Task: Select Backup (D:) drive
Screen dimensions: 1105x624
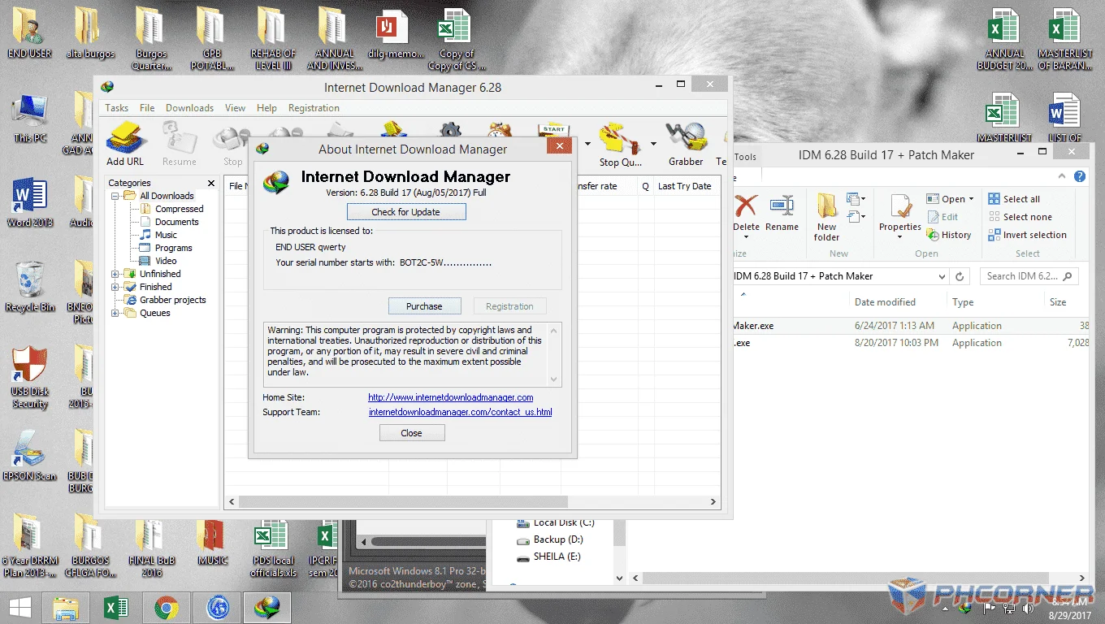Action: point(550,539)
